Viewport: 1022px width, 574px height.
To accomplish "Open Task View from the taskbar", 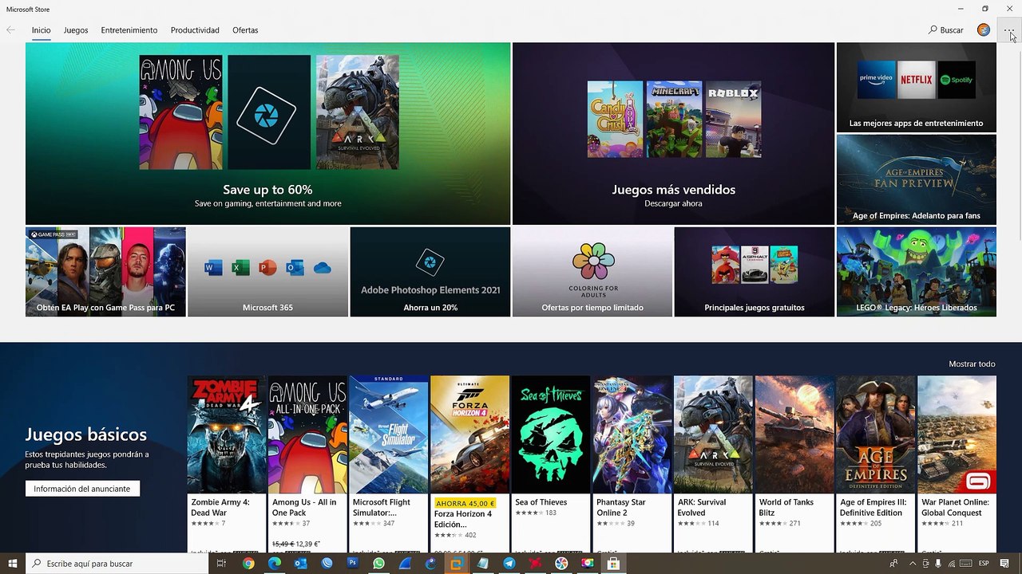I will [222, 564].
